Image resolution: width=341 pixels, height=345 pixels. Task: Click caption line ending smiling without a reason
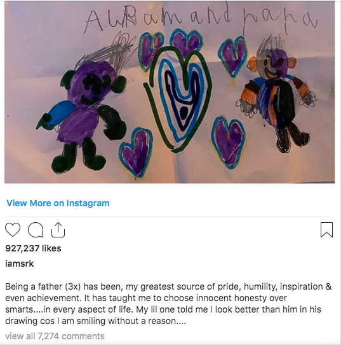[x=95, y=321]
